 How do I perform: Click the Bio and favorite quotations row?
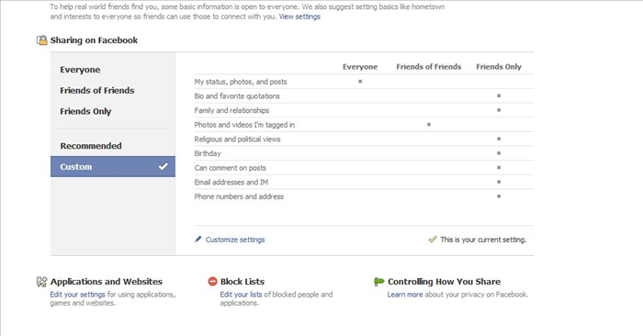pos(364,95)
